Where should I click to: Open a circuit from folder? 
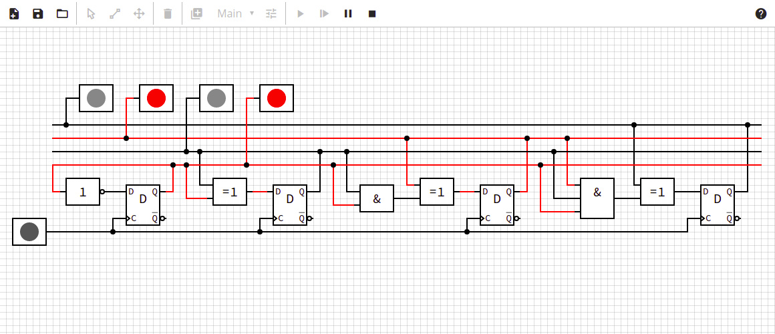[62, 14]
